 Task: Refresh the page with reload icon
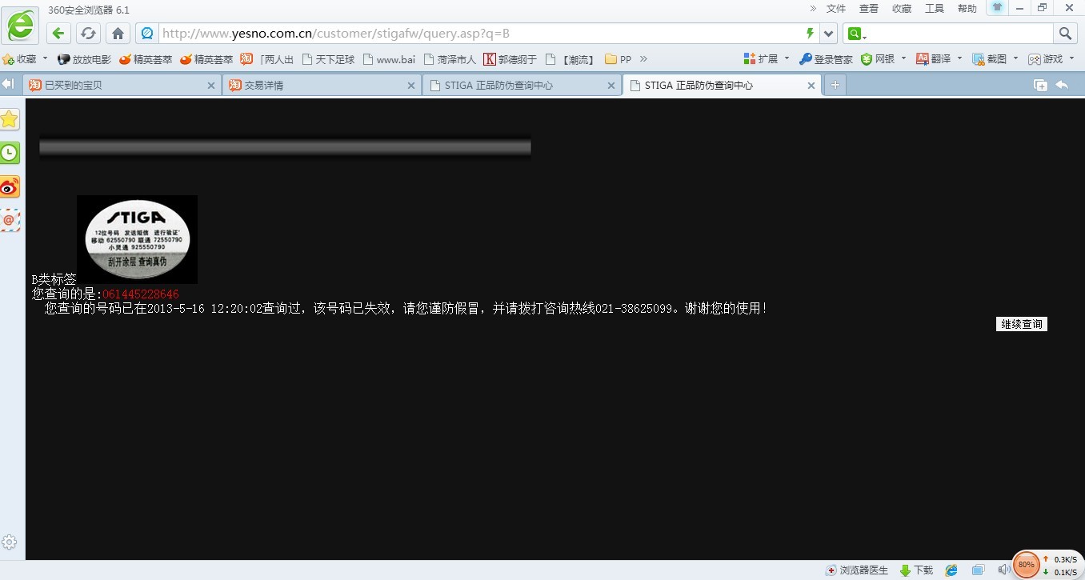[x=88, y=33]
